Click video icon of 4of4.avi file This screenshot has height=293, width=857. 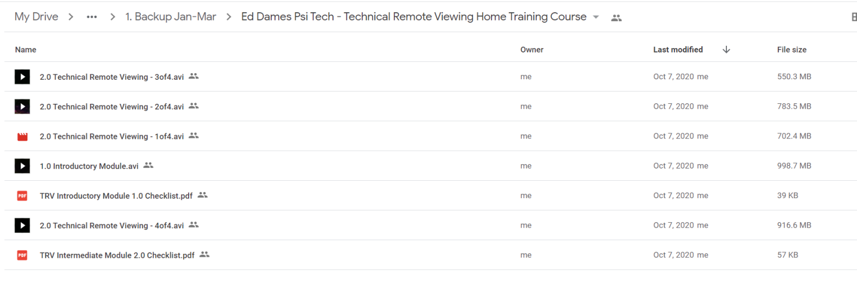22,225
